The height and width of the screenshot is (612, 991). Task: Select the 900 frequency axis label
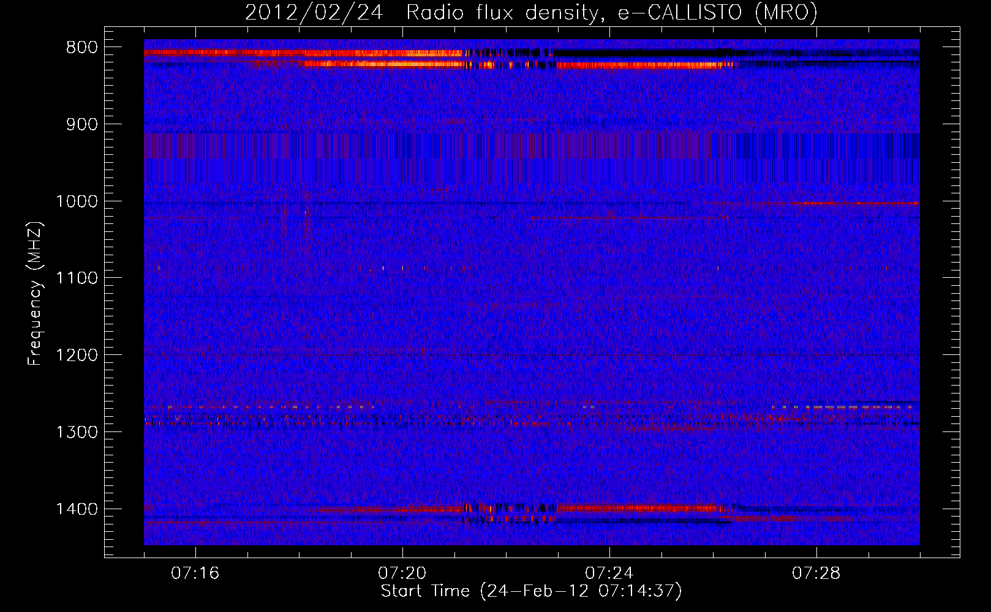click(x=81, y=125)
